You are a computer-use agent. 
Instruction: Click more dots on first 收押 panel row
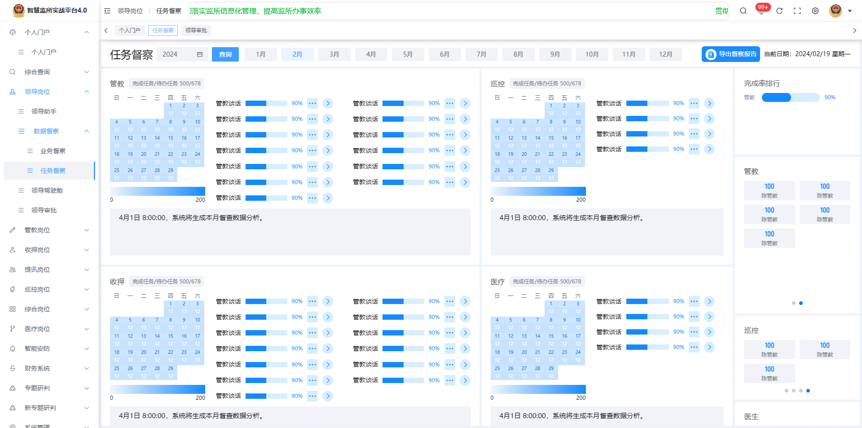312,301
